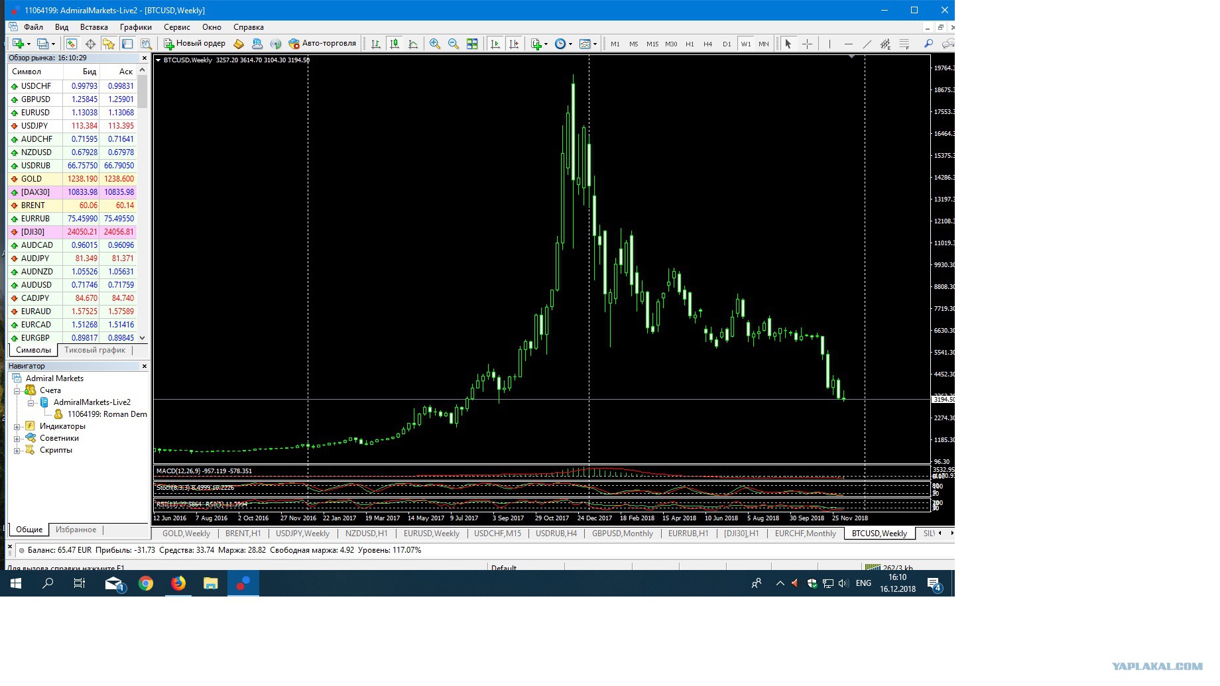
Task: Open the Signals icon in toolbar
Action: tap(276, 44)
